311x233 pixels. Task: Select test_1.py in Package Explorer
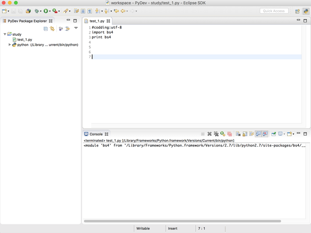[22, 40]
